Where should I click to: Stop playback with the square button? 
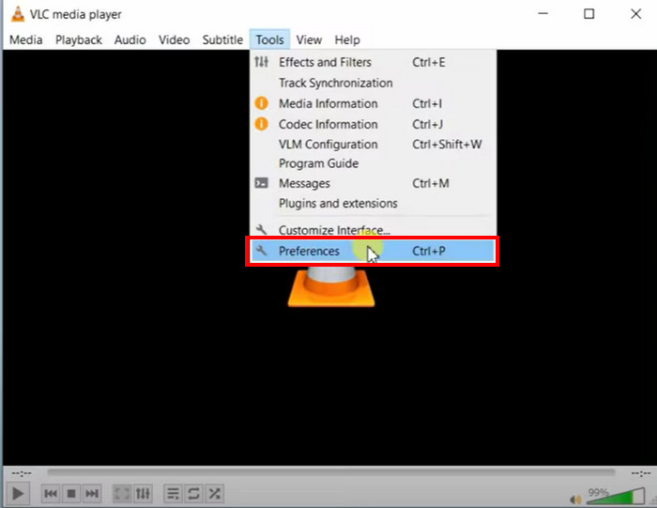click(71, 494)
